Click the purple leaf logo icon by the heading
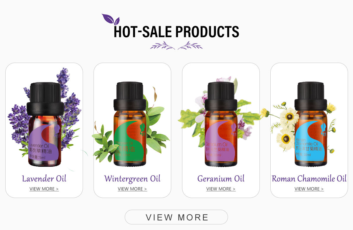The height and width of the screenshot is (230, 353). pos(111,19)
